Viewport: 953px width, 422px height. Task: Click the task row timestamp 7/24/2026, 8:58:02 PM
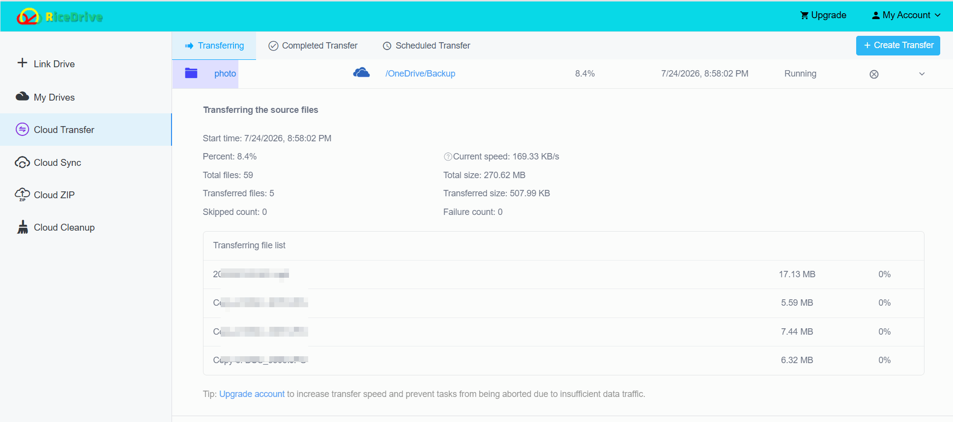pos(705,74)
